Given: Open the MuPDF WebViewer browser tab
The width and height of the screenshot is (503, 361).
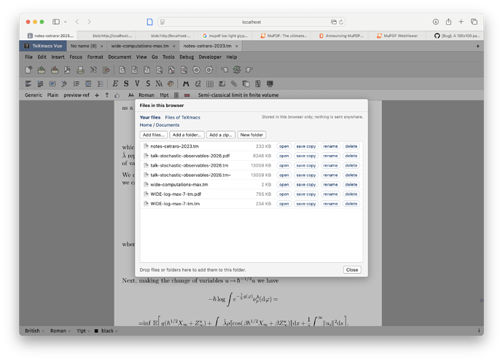Looking at the screenshot, I should pyautogui.click(x=397, y=36).
